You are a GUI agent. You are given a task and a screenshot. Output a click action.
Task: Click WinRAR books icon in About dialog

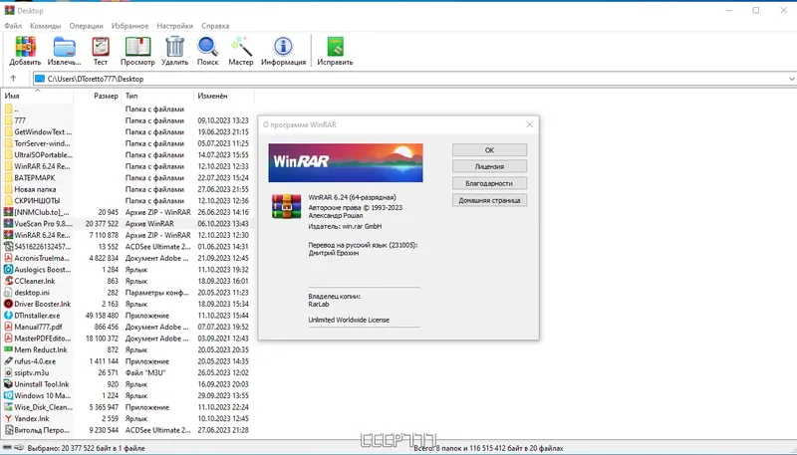point(286,206)
